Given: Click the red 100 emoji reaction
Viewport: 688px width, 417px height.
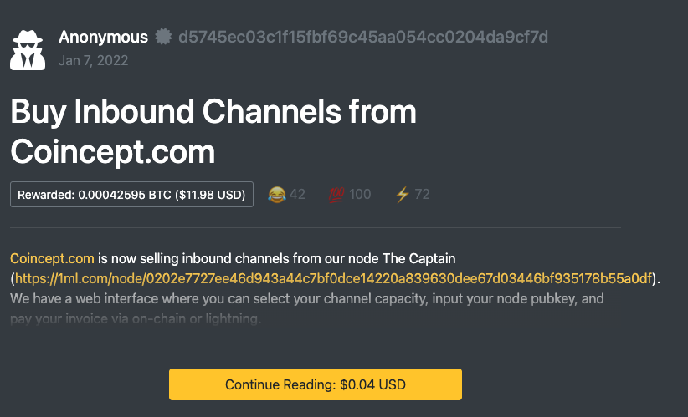Looking at the screenshot, I should click(336, 195).
